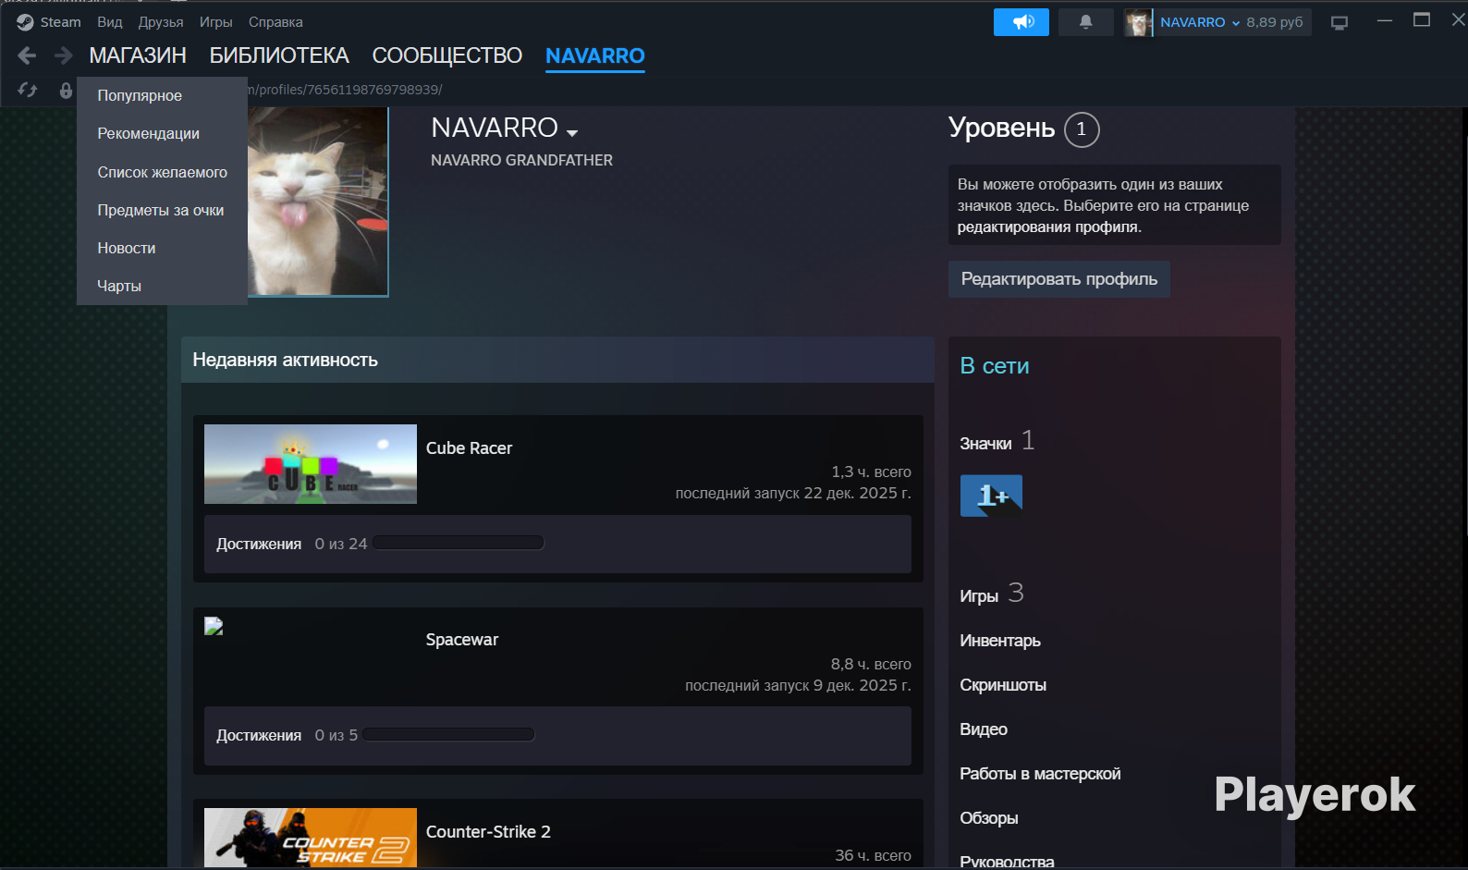Open the Counter-Strike 2 title link
1468x870 pixels.
pos(488,832)
